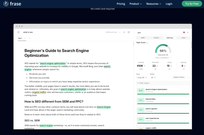Click the No credit card required text
This screenshot has width=204, height=135.
103,9
